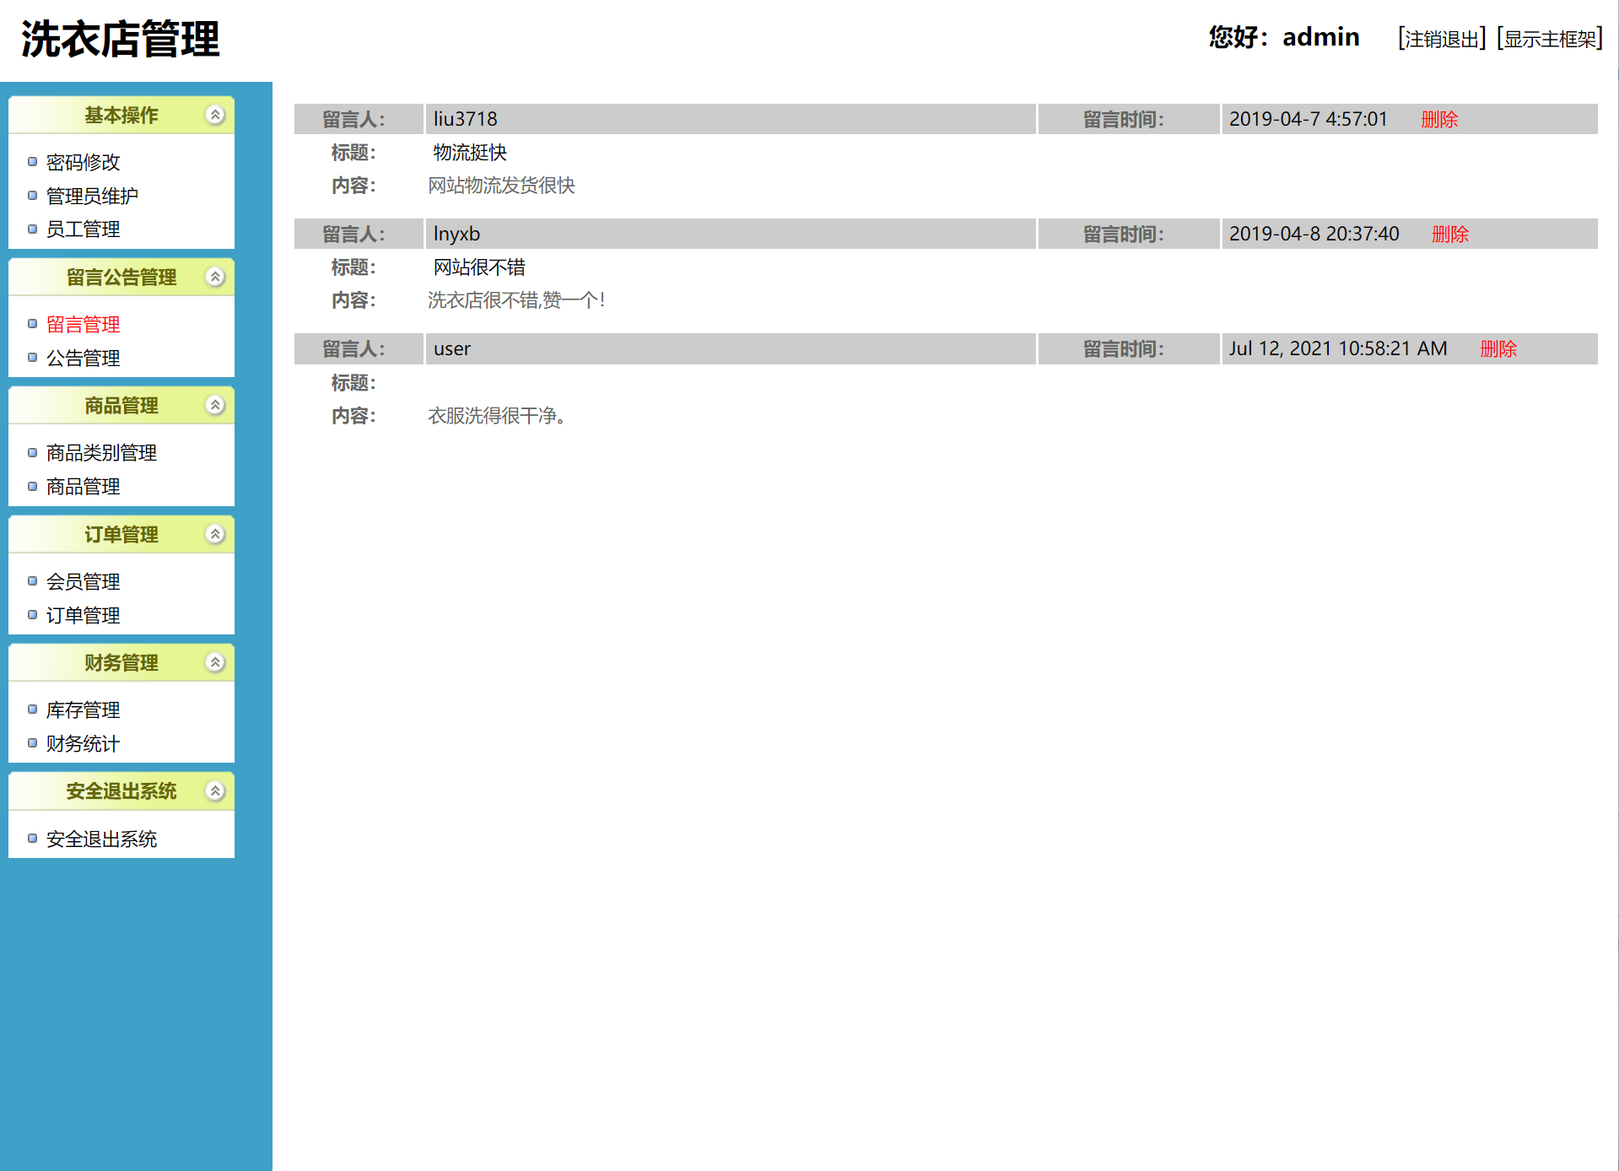Image resolution: width=1619 pixels, height=1171 pixels.
Task: Collapse the 基本操作 section arrow
Action: (x=215, y=115)
